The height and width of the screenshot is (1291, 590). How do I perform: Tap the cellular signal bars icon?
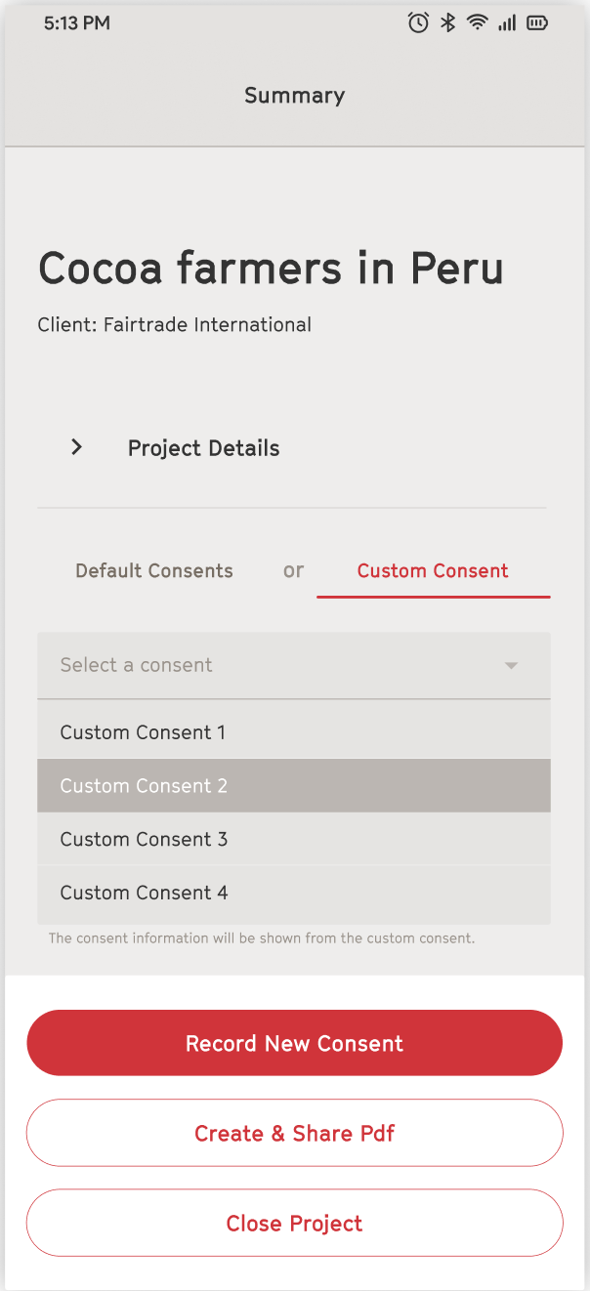point(507,23)
